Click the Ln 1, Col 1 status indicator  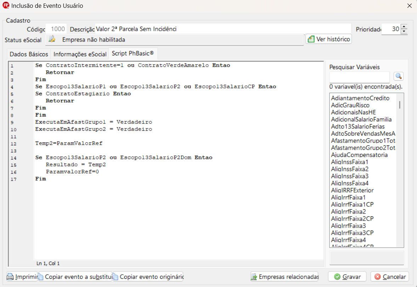click(x=48, y=263)
